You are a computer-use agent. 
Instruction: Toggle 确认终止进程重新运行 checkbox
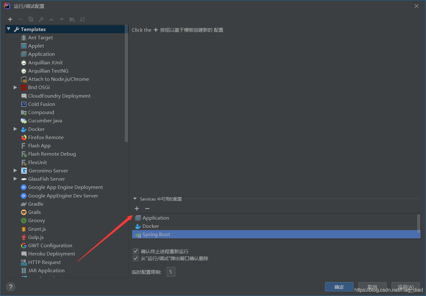(136, 251)
